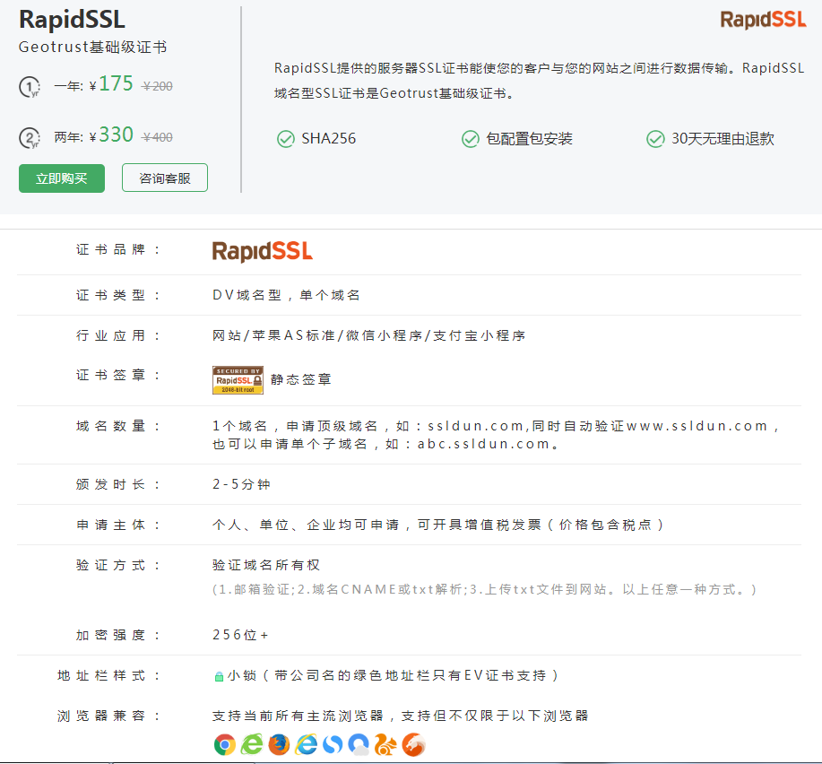Click the 咨询客服 customer service button
The width and height of the screenshot is (822, 764).
165,178
